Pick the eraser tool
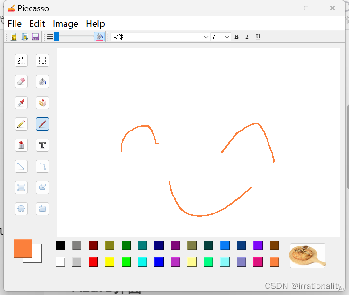 pyautogui.click(x=21, y=82)
